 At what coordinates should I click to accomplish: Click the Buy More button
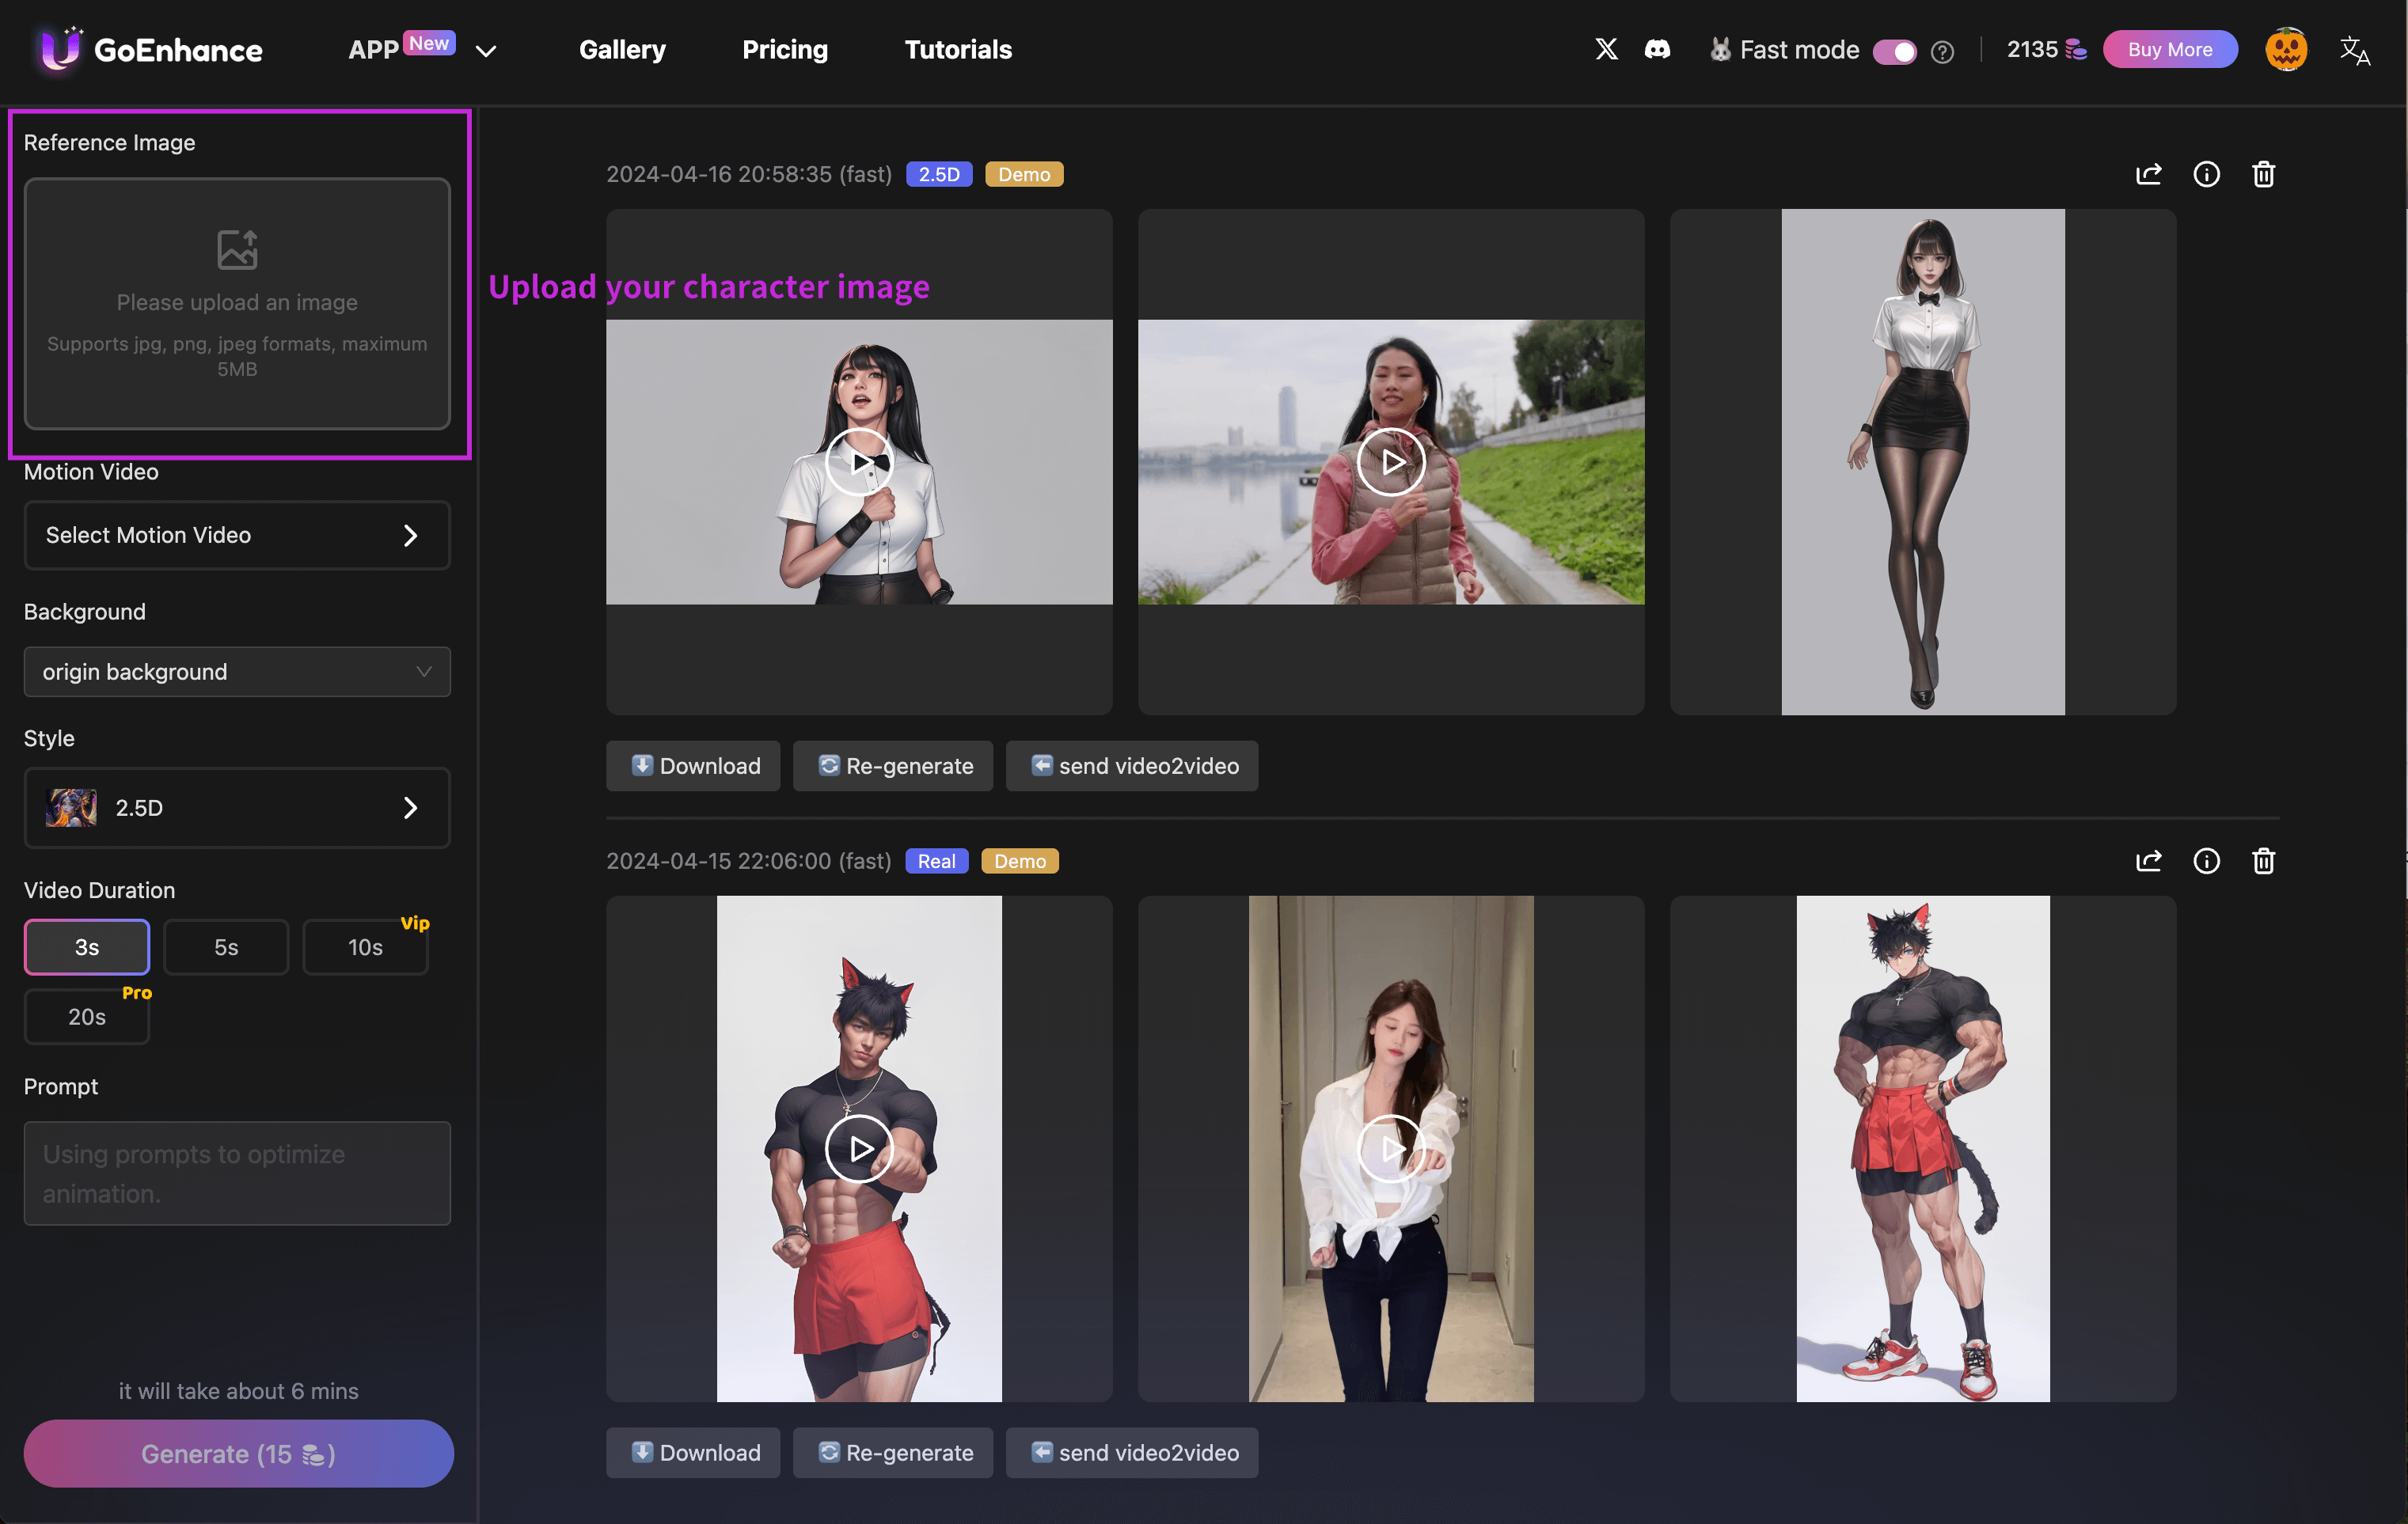click(x=2170, y=49)
